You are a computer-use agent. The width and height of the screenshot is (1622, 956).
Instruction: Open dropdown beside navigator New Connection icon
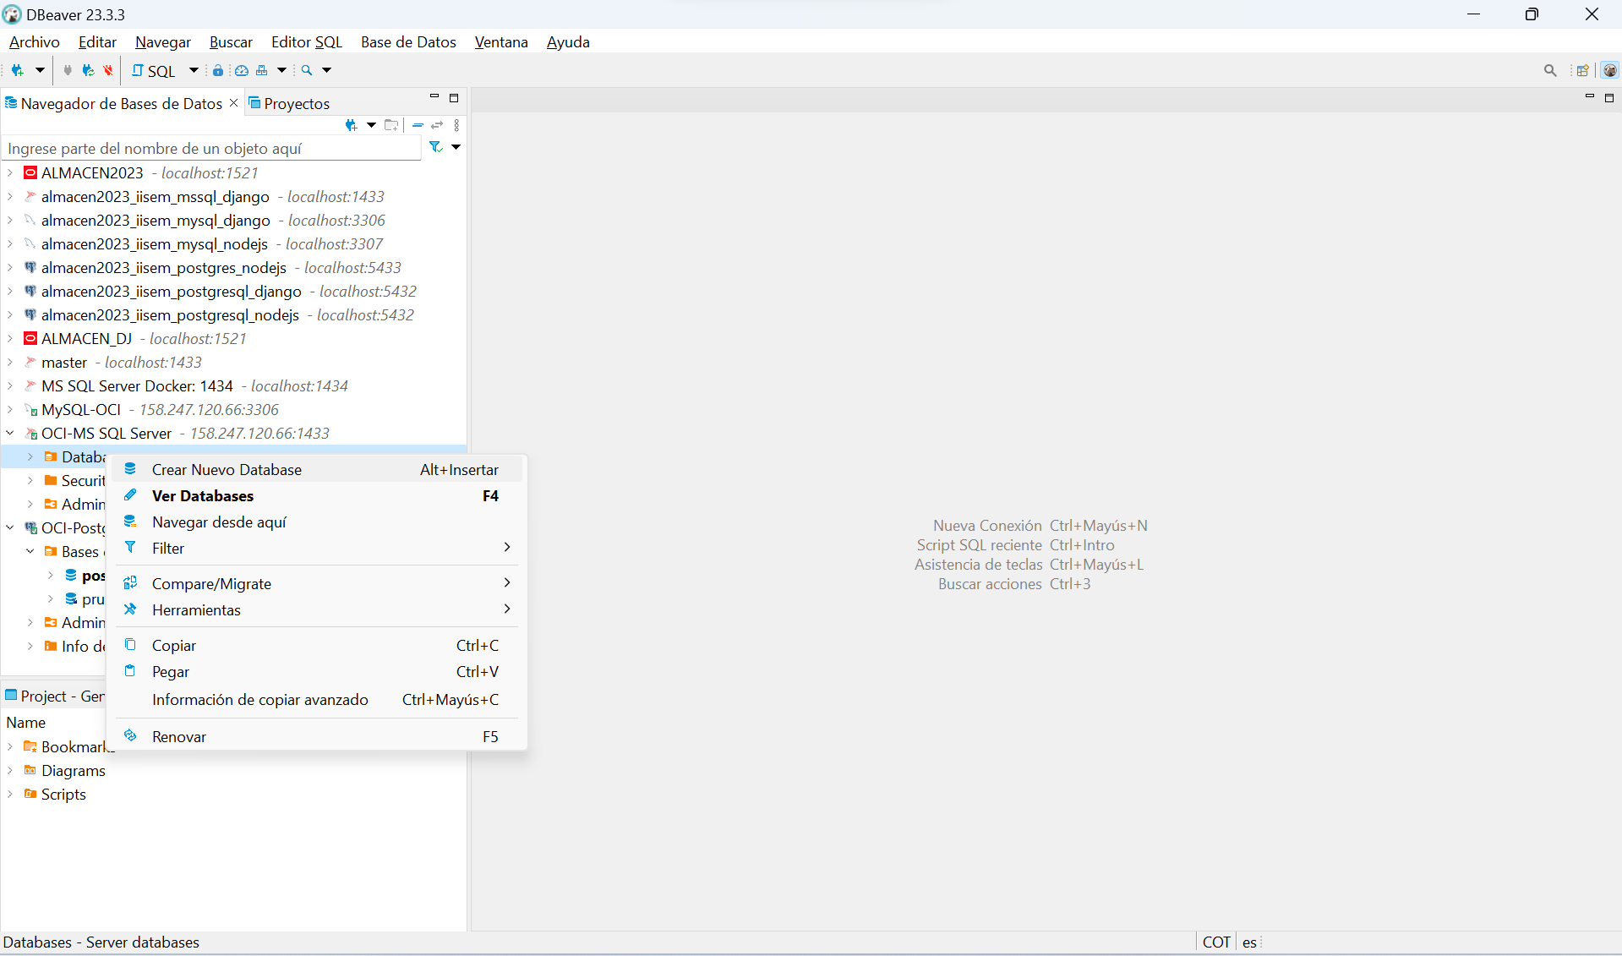click(x=371, y=125)
